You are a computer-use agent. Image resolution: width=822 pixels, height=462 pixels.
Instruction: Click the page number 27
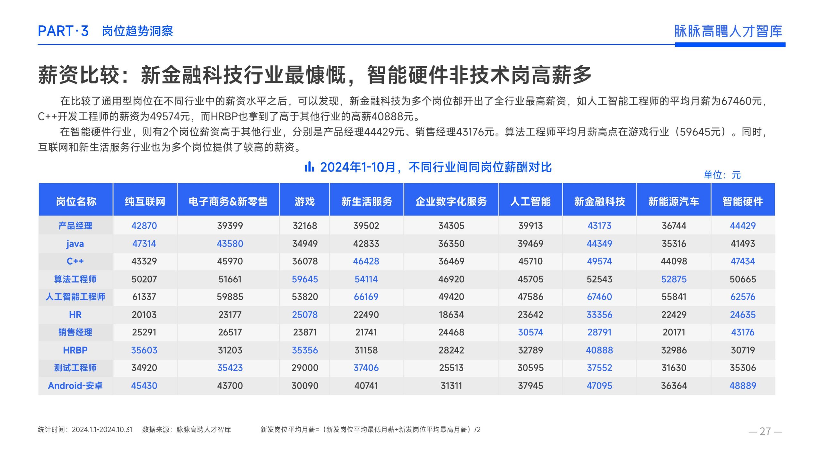pyautogui.click(x=765, y=431)
